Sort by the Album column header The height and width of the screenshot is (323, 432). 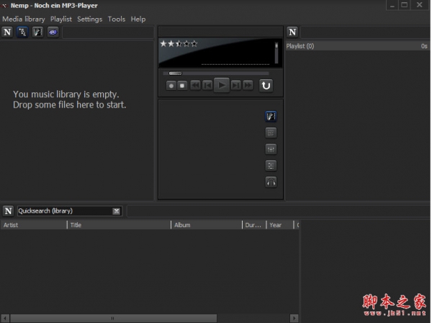[x=207, y=225]
